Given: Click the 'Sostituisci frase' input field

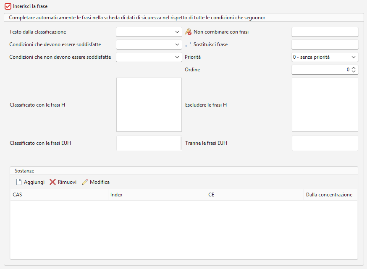Looking at the screenshot, I should click(325, 44).
